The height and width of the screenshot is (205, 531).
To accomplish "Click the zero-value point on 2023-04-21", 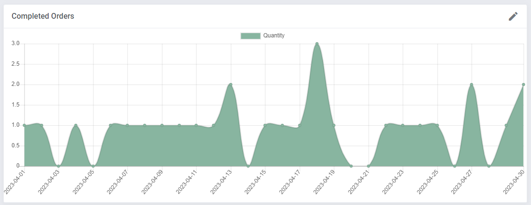I will click(x=368, y=166).
